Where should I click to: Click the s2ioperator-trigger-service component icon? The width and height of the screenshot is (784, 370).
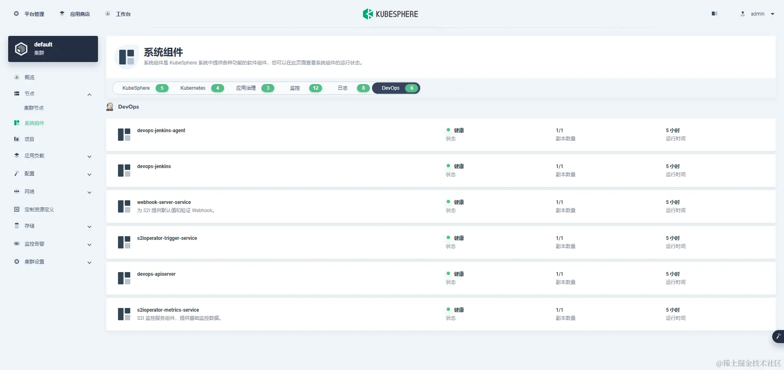click(x=124, y=242)
